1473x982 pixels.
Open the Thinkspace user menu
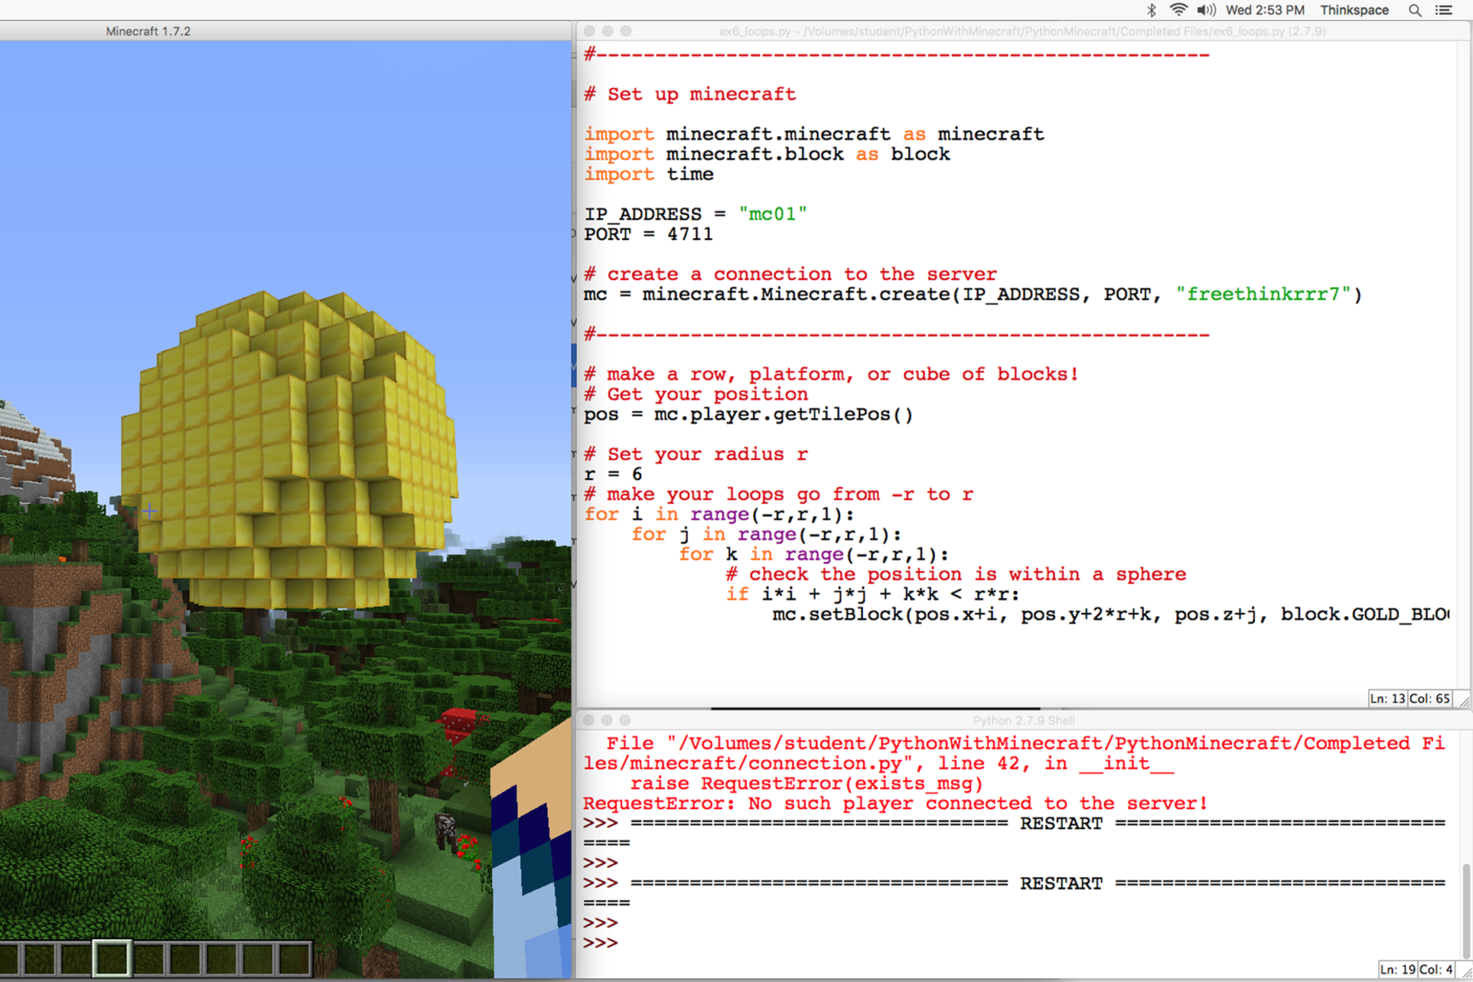click(x=1354, y=10)
